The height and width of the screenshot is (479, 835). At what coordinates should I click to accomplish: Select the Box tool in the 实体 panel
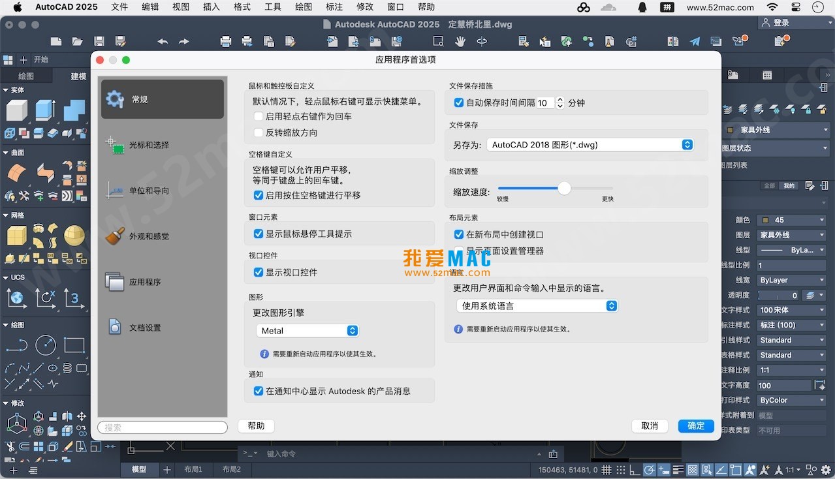(x=16, y=110)
